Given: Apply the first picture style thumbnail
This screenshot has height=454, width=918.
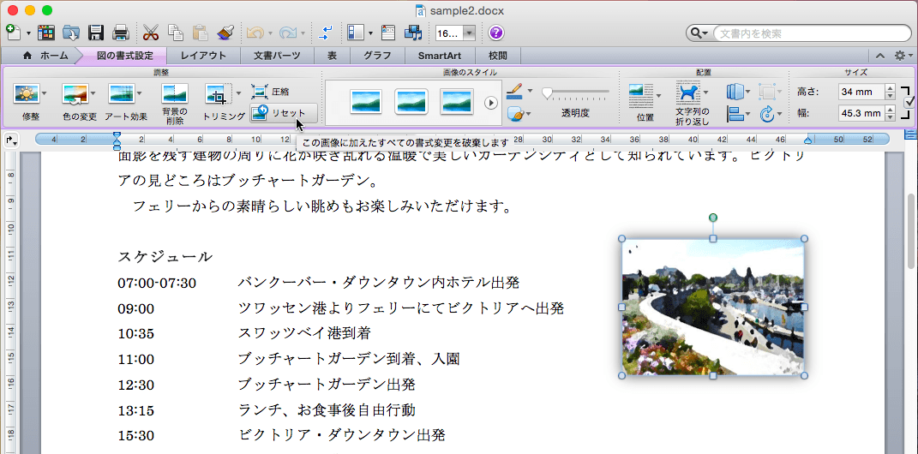Looking at the screenshot, I should coord(366,102).
